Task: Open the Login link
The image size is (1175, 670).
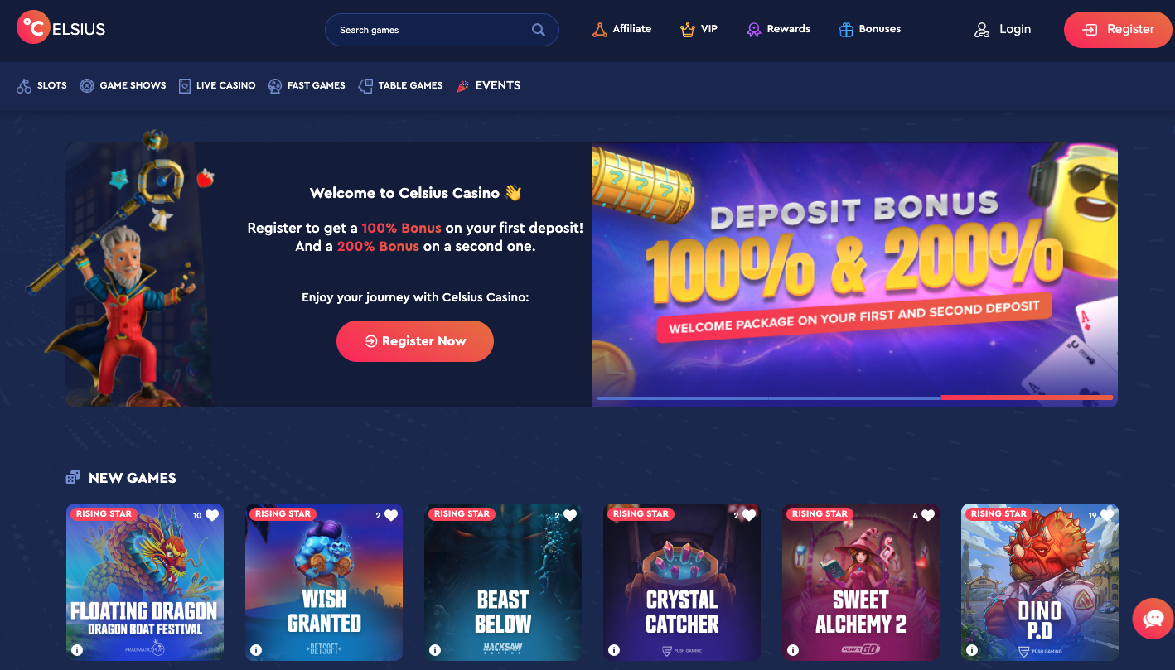Action: [x=1003, y=30]
